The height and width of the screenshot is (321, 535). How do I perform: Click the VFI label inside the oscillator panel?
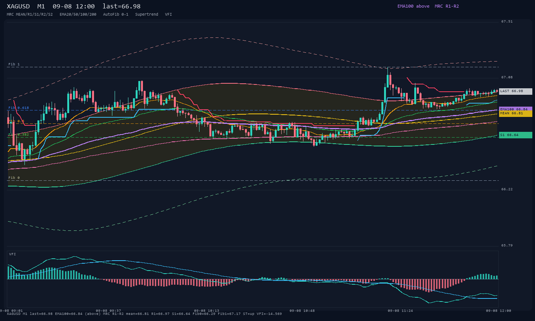click(x=13, y=254)
